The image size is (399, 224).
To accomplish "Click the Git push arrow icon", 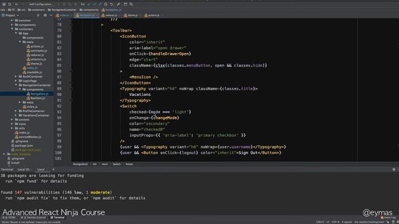I will pos(100,4).
